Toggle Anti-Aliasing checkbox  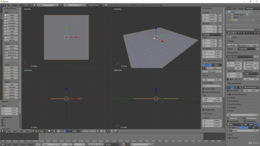(x=230, y=84)
